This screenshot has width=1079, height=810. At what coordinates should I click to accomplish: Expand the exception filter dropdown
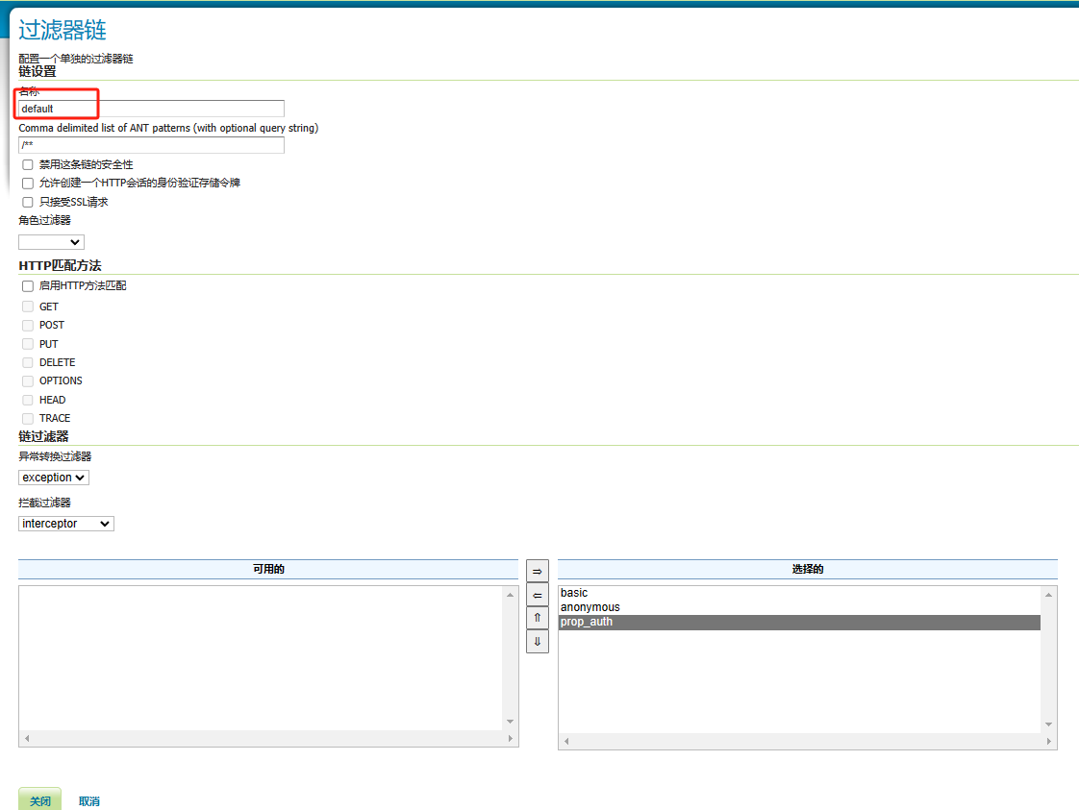(54, 478)
